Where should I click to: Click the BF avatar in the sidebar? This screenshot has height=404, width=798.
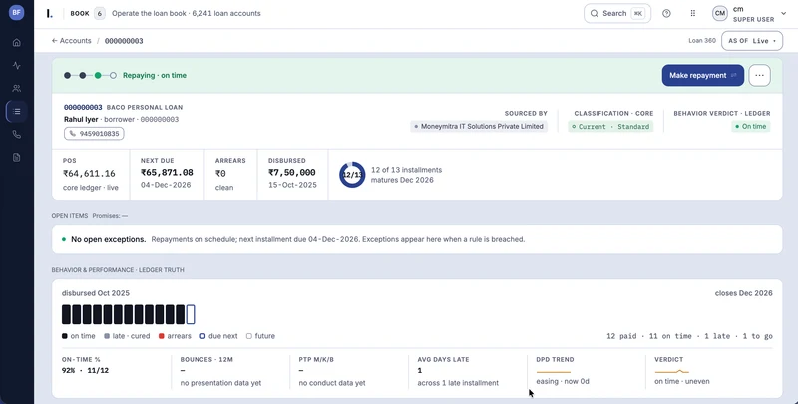coord(16,13)
